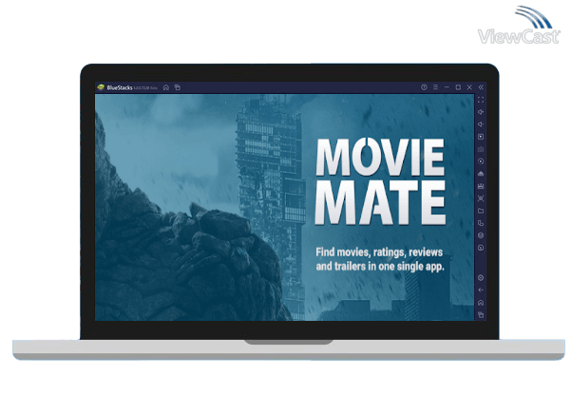Click the Android home icon in side toolbar

point(481,303)
